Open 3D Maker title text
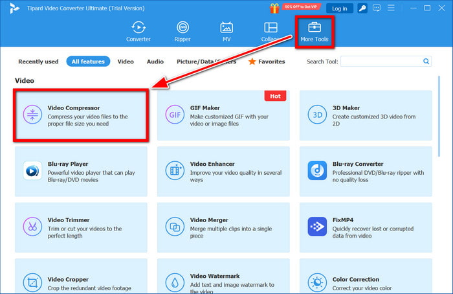 click(x=346, y=108)
